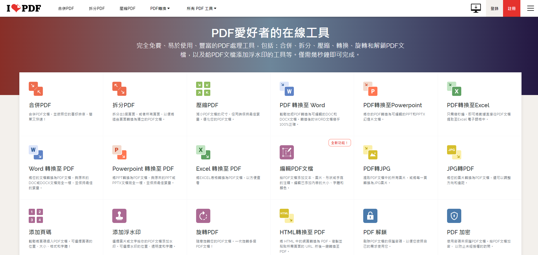Click the desktop app download icon

476,8
